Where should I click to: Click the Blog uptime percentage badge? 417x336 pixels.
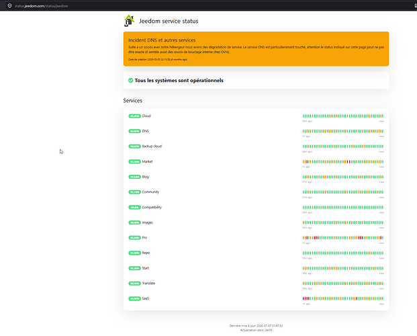tap(134, 177)
